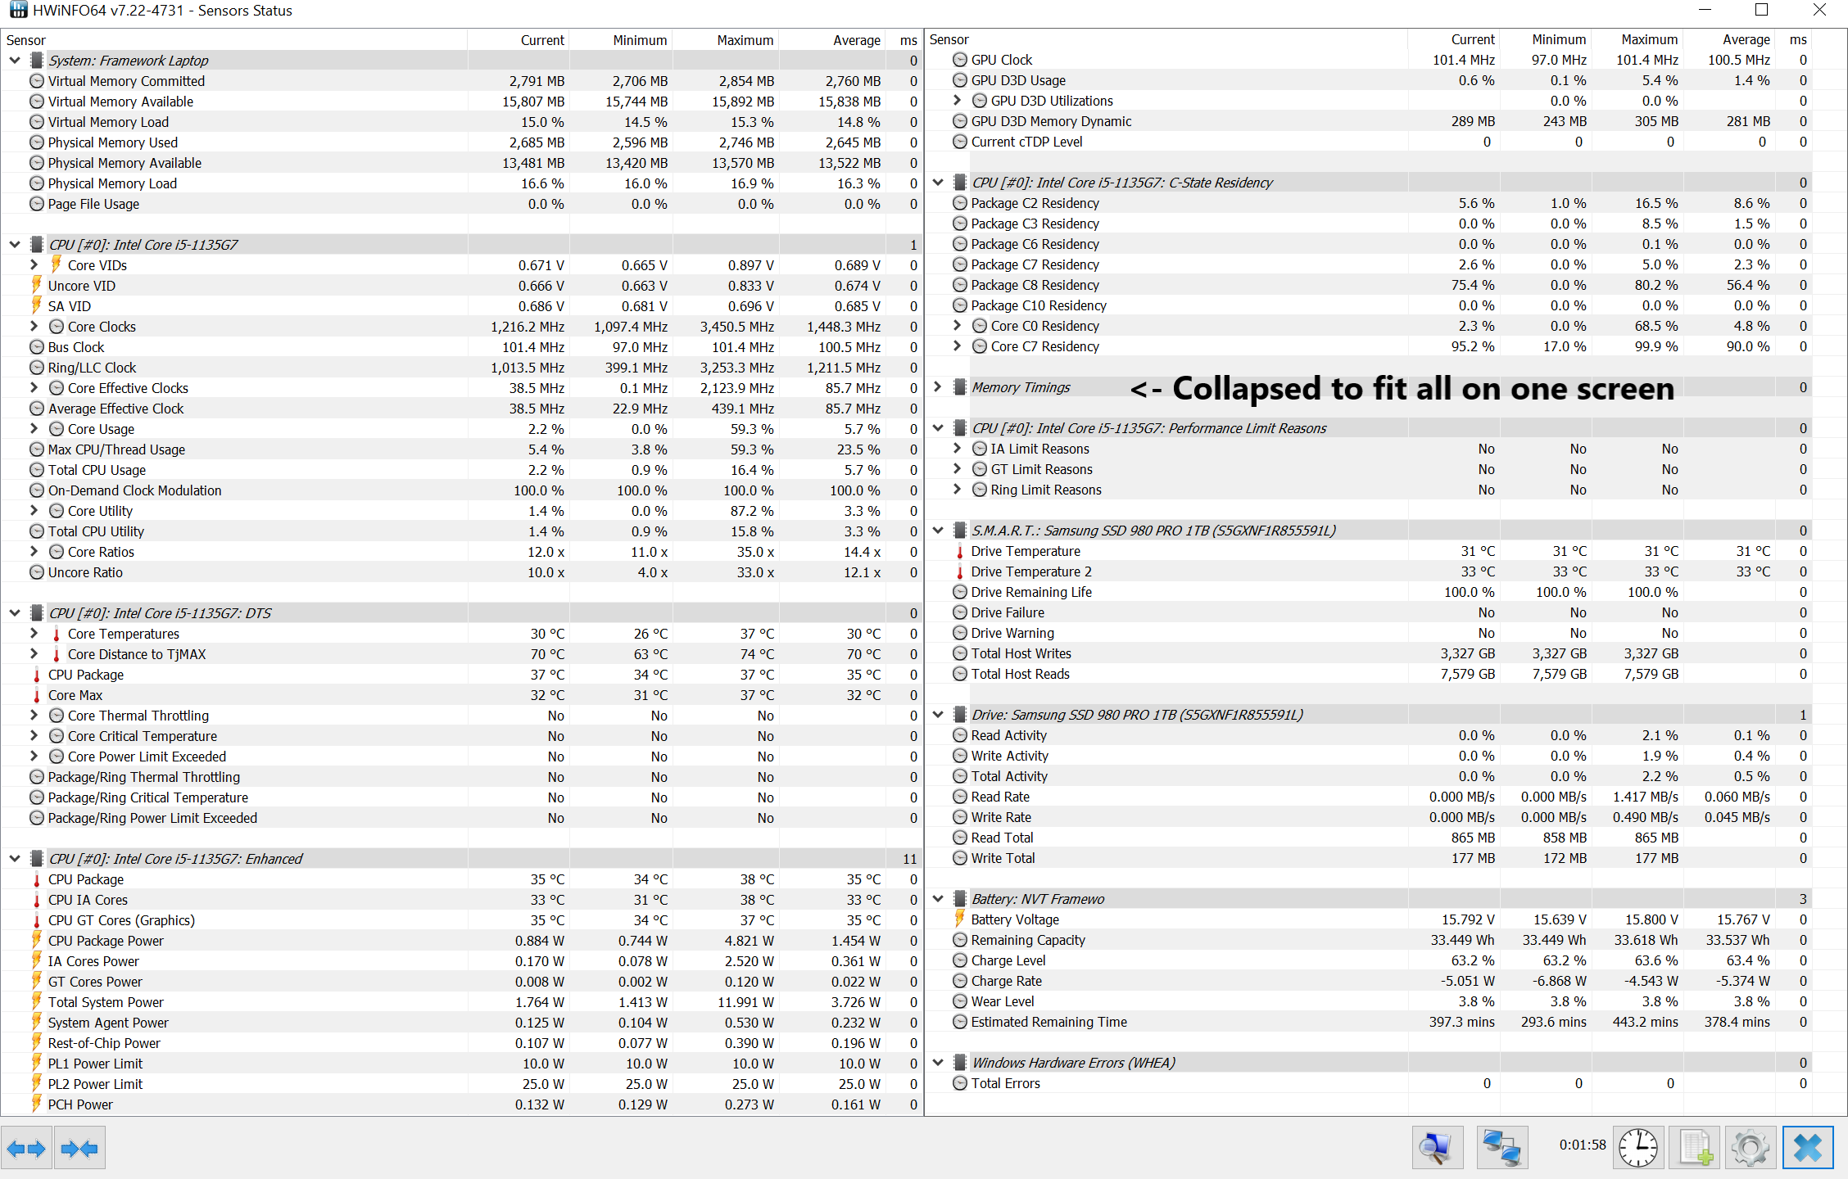Open sensor settings gear icon

[1750, 1148]
